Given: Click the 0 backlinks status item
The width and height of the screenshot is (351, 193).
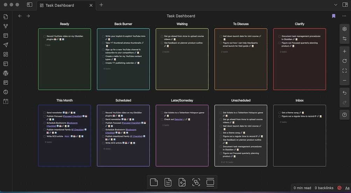Looking at the screenshot, I should click(x=324, y=188).
